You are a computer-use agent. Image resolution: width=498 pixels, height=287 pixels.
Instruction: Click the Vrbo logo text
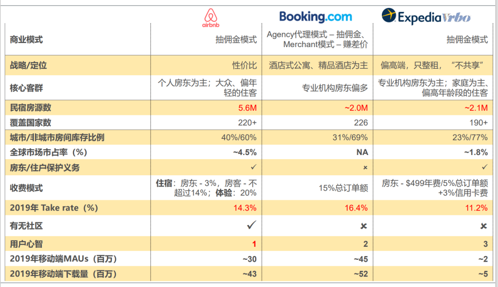tap(456, 18)
